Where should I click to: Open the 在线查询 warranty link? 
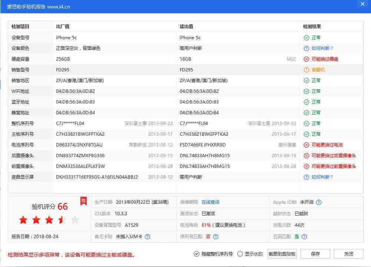[x=211, y=202]
